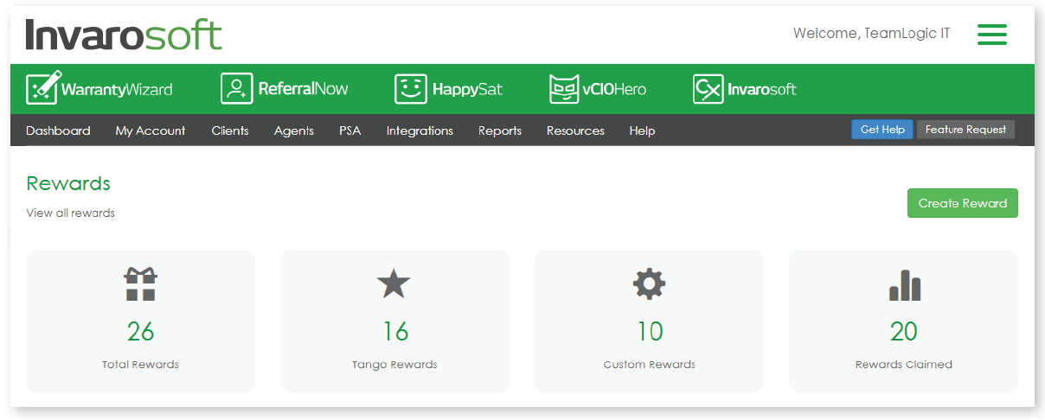Open the hamburger menu icon
The height and width of the screenshot is (420, 1045).
991,34
